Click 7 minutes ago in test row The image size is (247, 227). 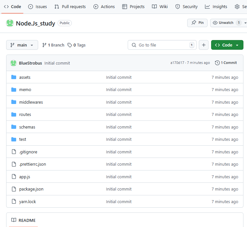click(225, 139)
